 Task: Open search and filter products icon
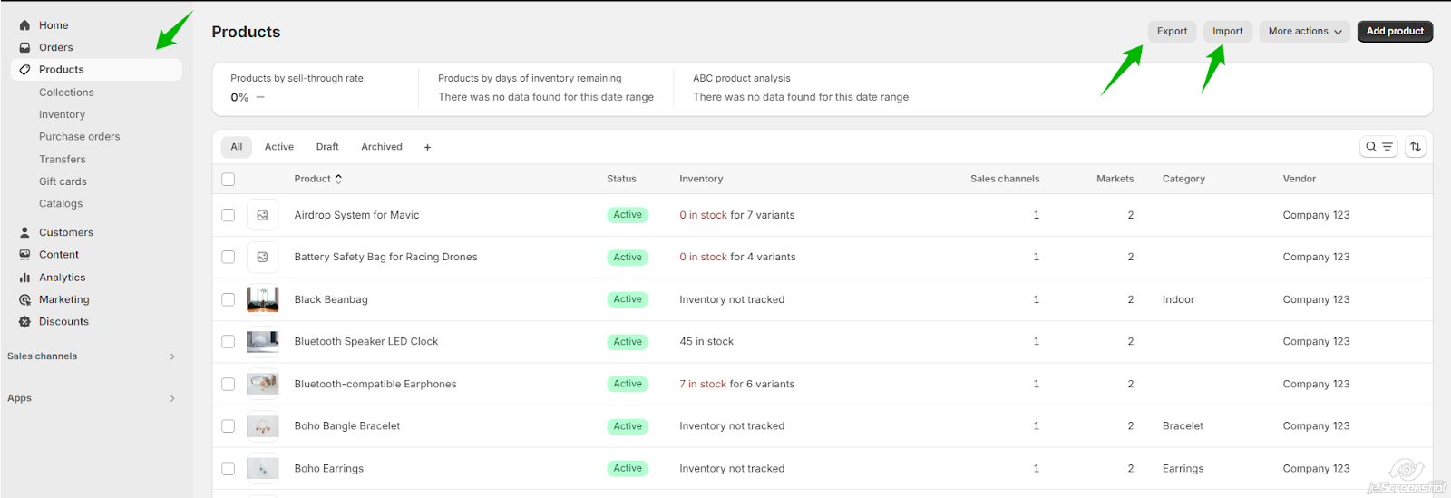click(x=1378, y=147)
